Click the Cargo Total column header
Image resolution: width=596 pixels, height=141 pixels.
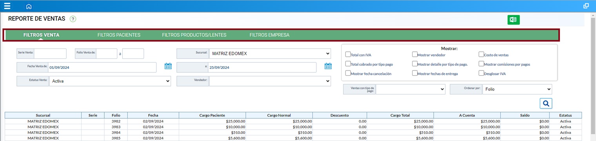400,116
